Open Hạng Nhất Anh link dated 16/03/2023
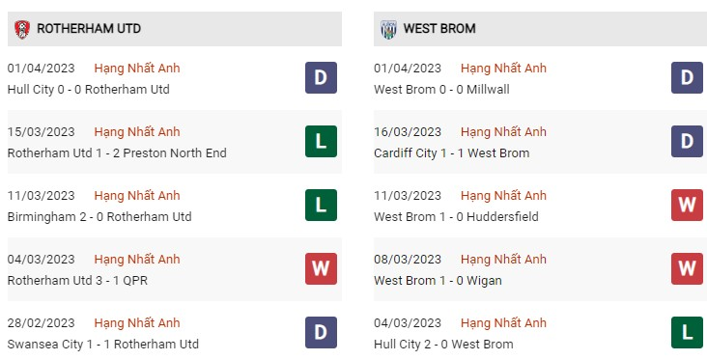 (x=503, y=132)
